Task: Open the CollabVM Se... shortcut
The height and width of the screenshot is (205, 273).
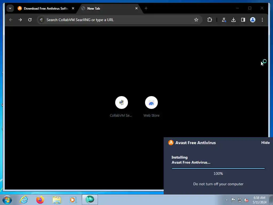Action: [121, 107]
